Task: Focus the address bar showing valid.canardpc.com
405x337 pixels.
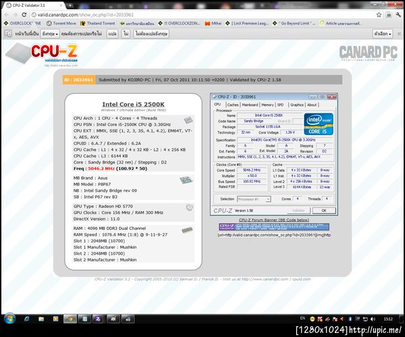Action: 201,15
